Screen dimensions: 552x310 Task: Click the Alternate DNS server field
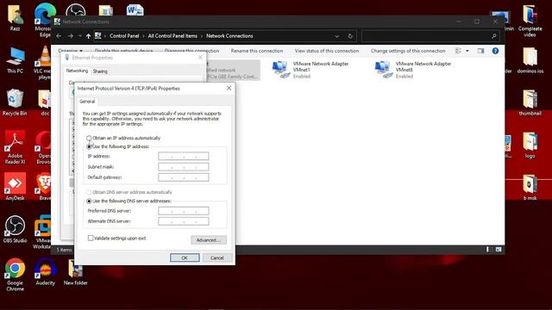click(184, 221)
